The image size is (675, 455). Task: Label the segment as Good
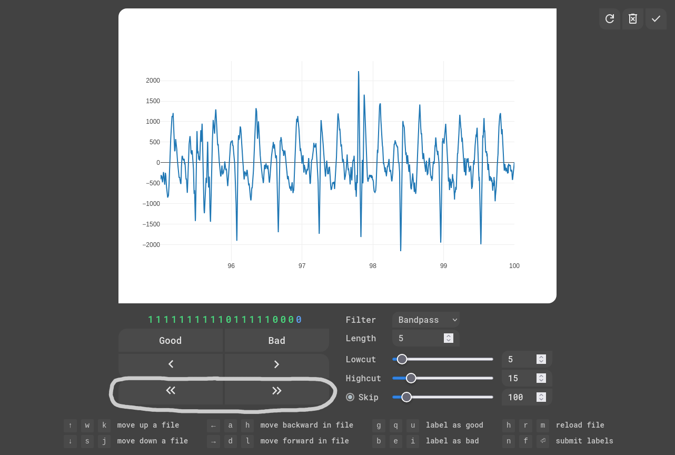coord(171,341)
